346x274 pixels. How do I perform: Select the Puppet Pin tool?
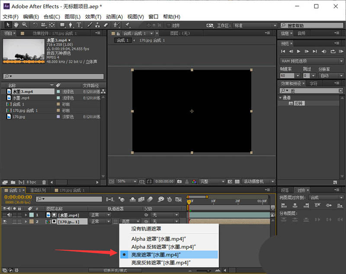click(x=128, y=25)
